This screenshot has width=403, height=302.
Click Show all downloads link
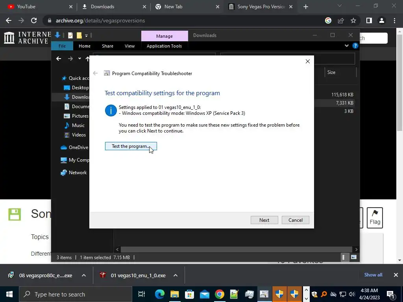[x=373, y=275]
